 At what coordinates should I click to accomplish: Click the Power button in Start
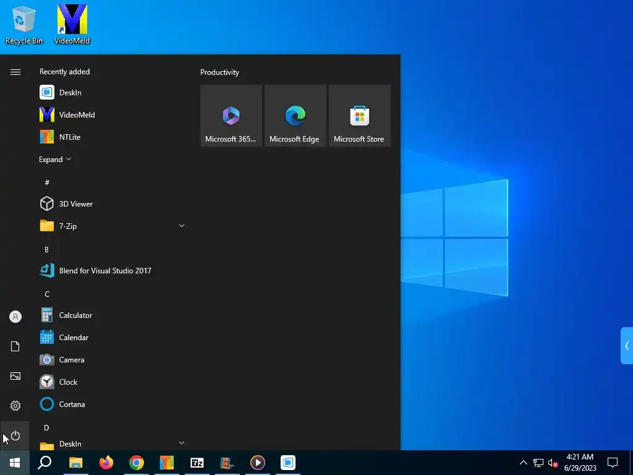point(15,435)
